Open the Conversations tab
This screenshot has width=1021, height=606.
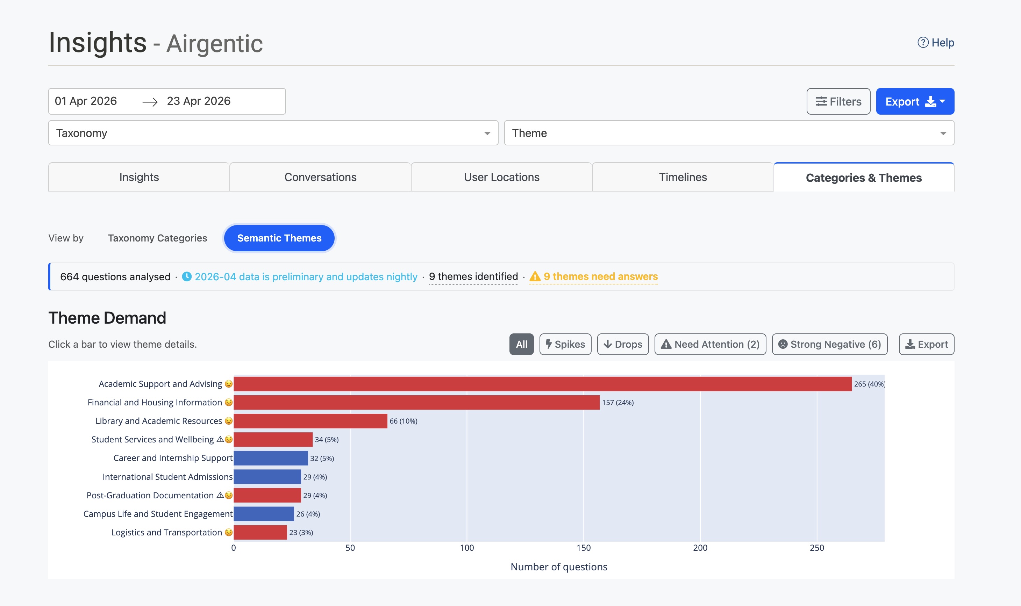coord(320,177)
